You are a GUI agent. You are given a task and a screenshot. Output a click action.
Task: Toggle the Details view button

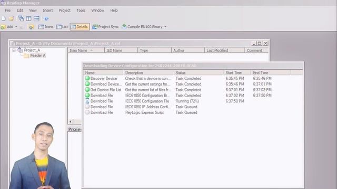tap(80, 27)
